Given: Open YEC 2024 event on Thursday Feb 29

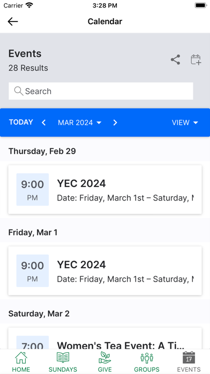Looking at the screenshot, I should 105,190.
